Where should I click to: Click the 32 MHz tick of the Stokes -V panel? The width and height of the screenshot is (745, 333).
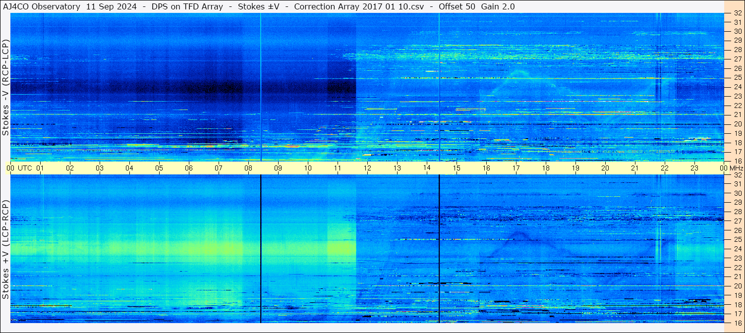[737, 13]
